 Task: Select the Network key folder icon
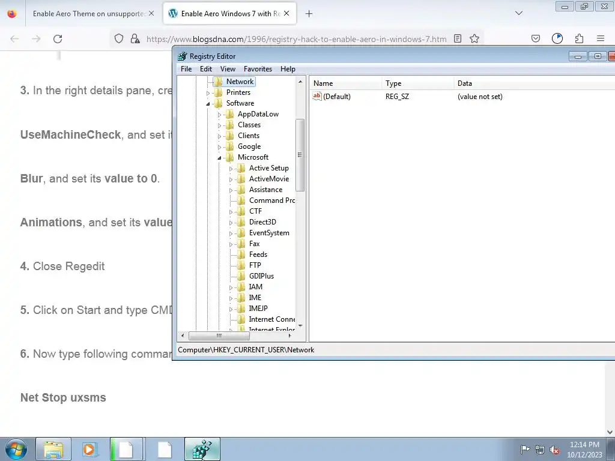pyautogui.click(x=218, y=82)
